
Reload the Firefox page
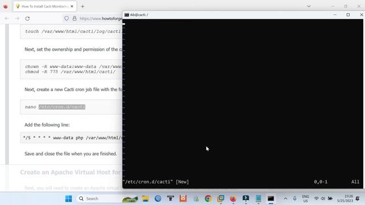click(x=27, y=19)
